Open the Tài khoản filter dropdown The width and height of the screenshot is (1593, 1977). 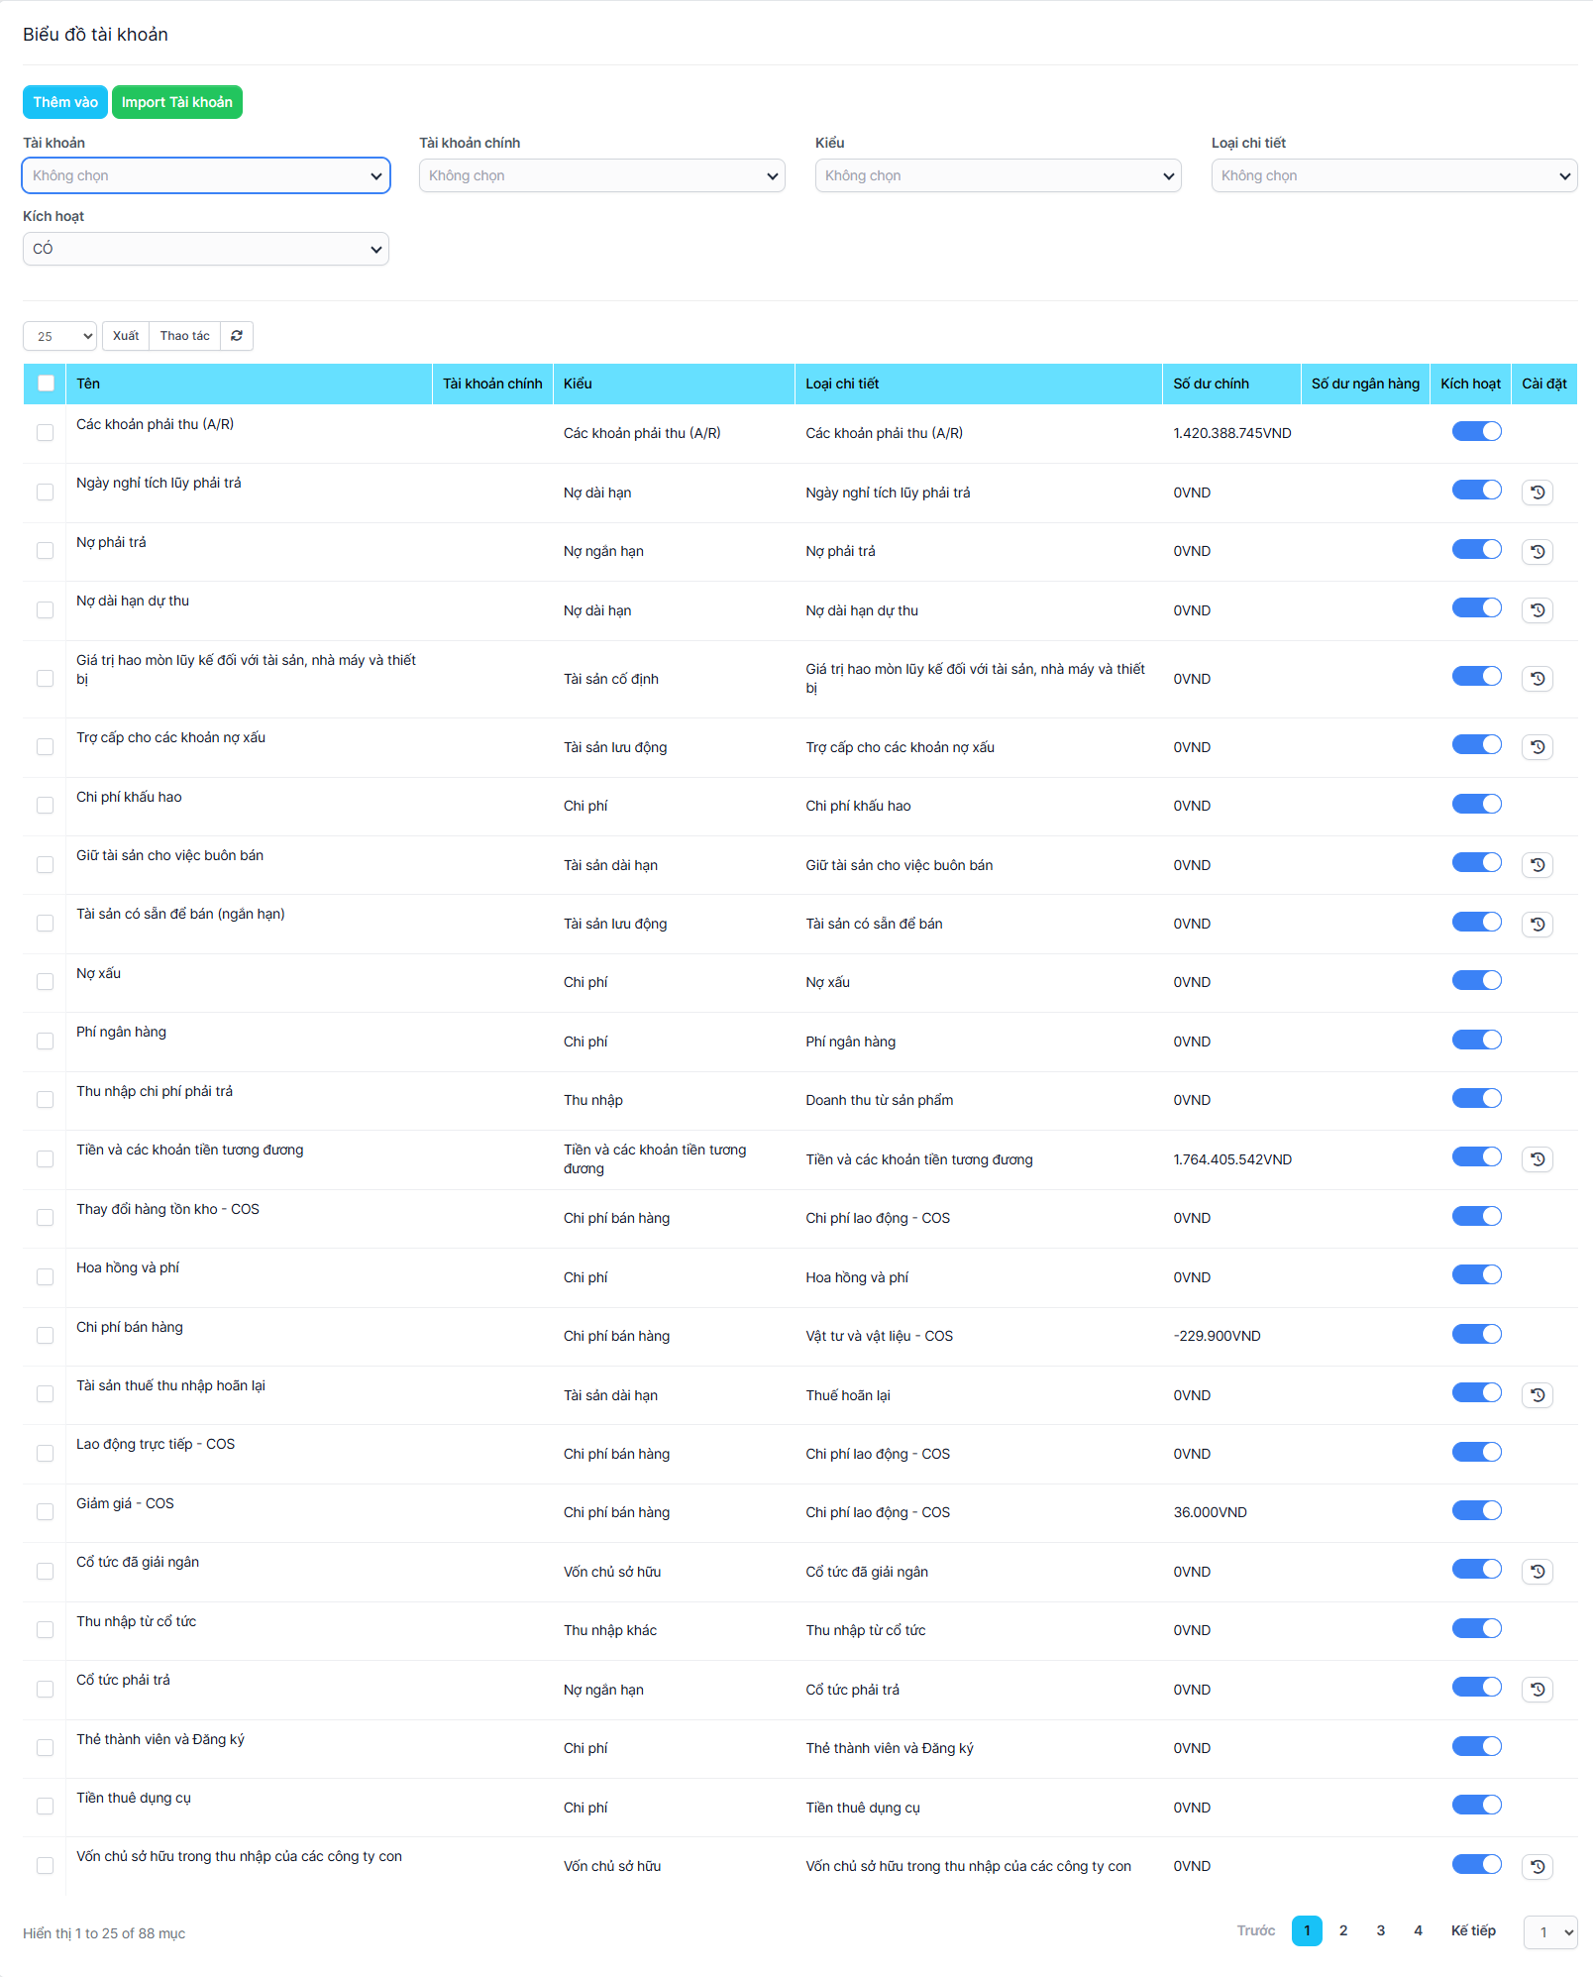click(206, 175)
